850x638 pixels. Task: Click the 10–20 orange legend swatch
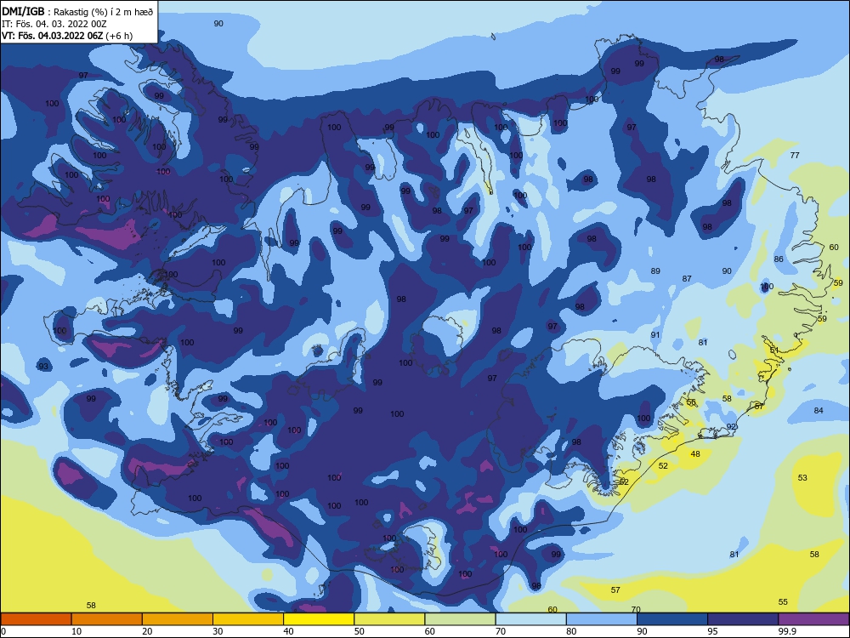(x=107, y=619)
